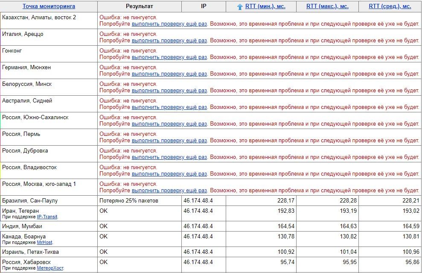Image resolution: width=422 pixels, height=273 pixels.
Task: Open the MrHost sponsor link
Action: (44, 242)
